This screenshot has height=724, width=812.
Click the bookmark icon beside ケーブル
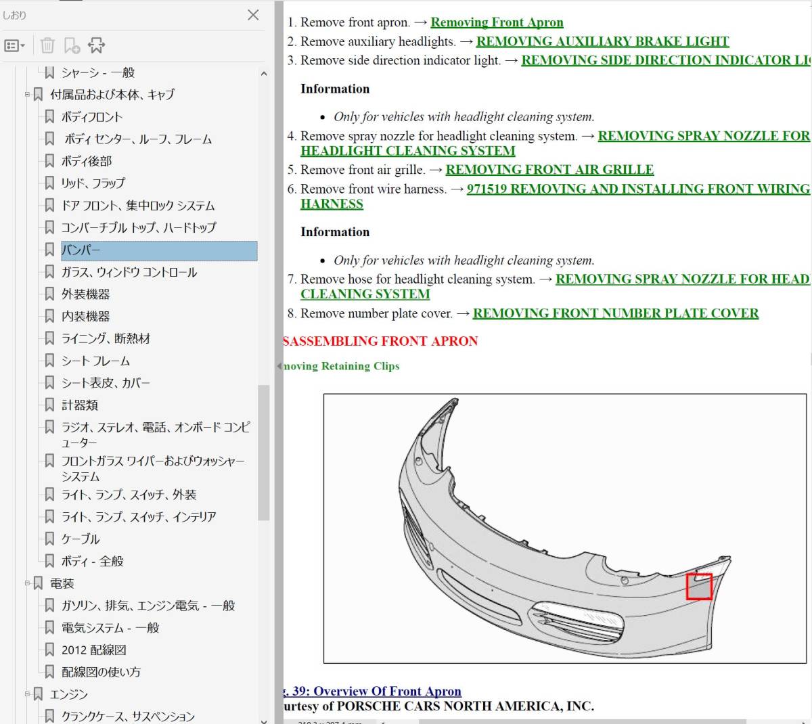(49, 539)
